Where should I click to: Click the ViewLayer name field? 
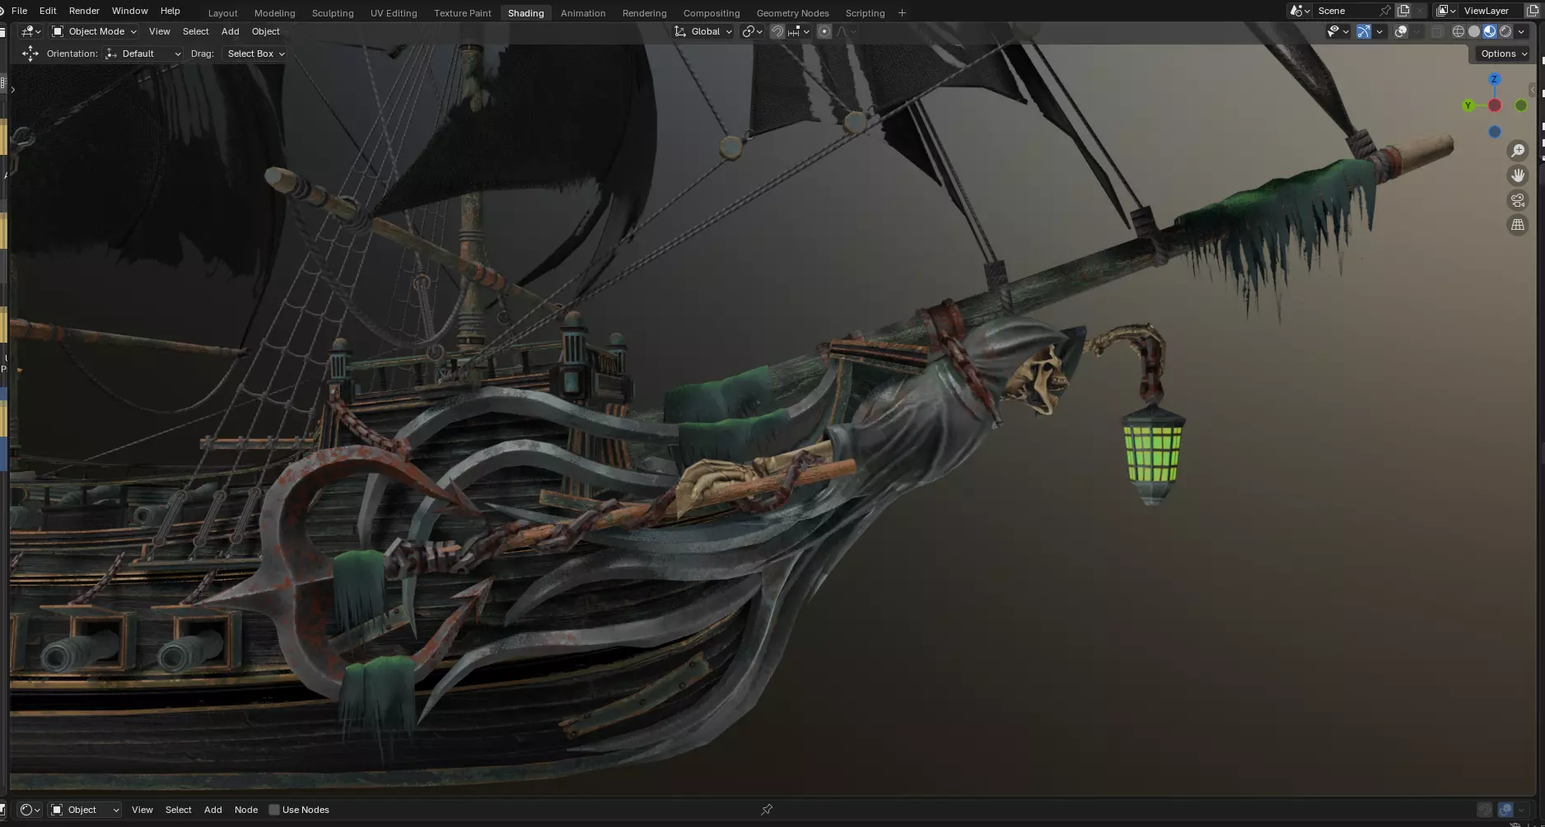pyautogui.click(x=1491, y=11)
